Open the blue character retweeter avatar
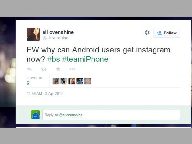The width and height of the screenshot is (192, 144). [80, 81]
